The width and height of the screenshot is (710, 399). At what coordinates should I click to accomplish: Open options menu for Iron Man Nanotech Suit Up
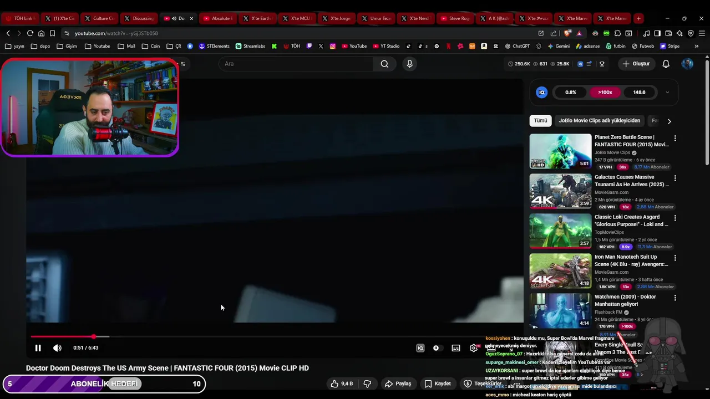(675, 258)
